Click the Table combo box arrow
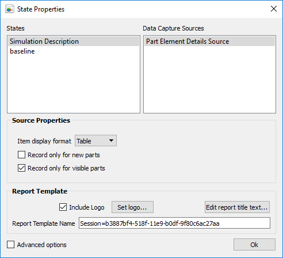 click(x=111, y=141)
